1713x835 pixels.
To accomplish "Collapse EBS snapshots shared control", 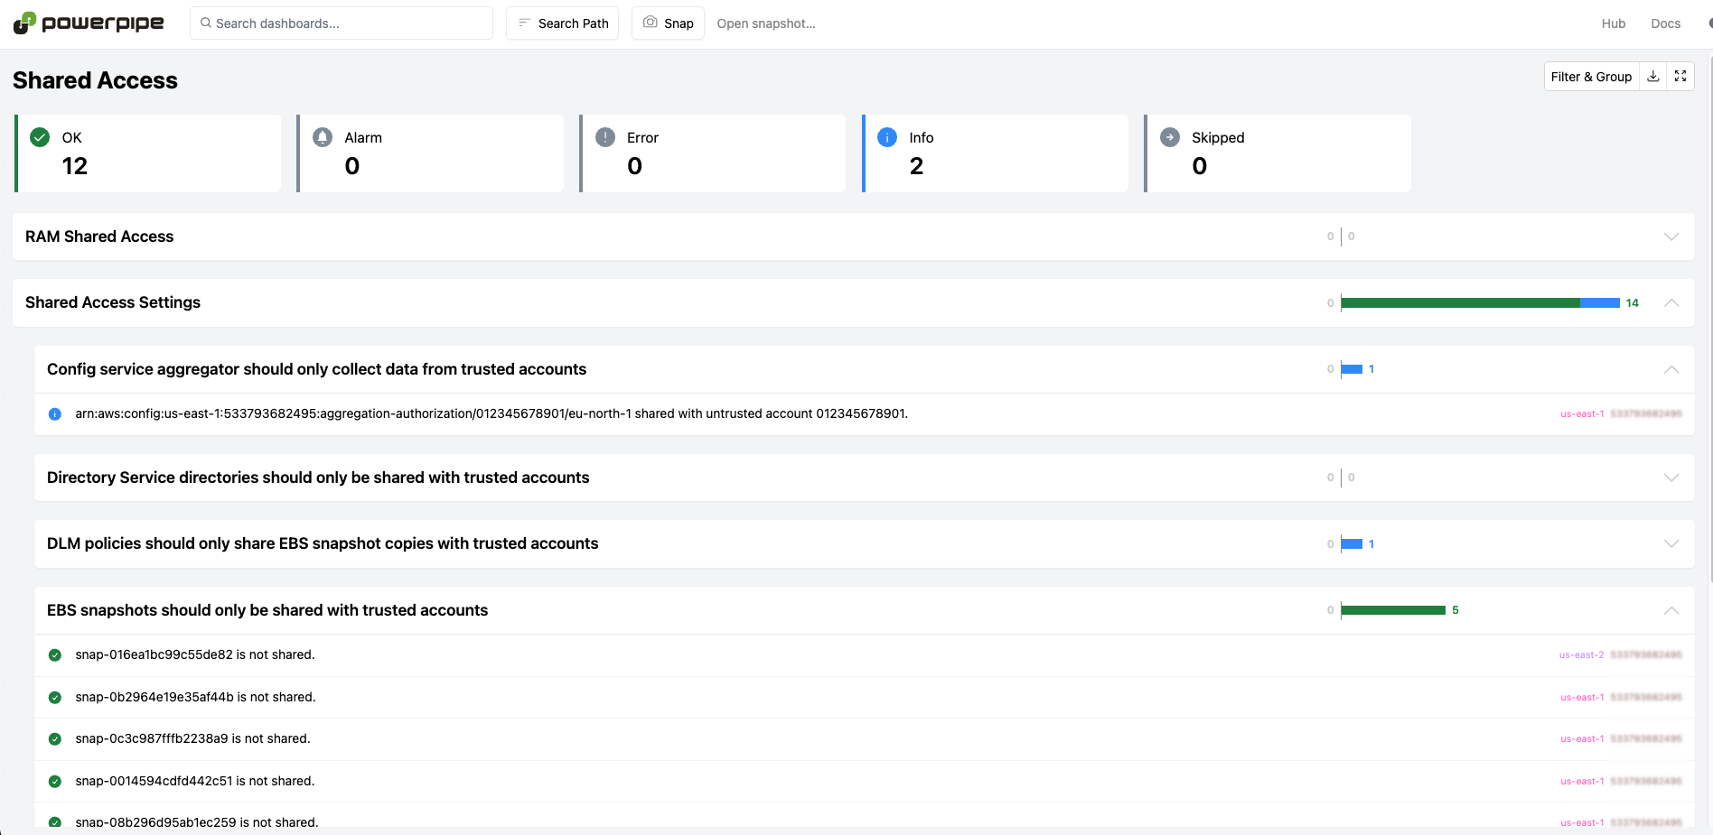I will tap(1671, 610).
